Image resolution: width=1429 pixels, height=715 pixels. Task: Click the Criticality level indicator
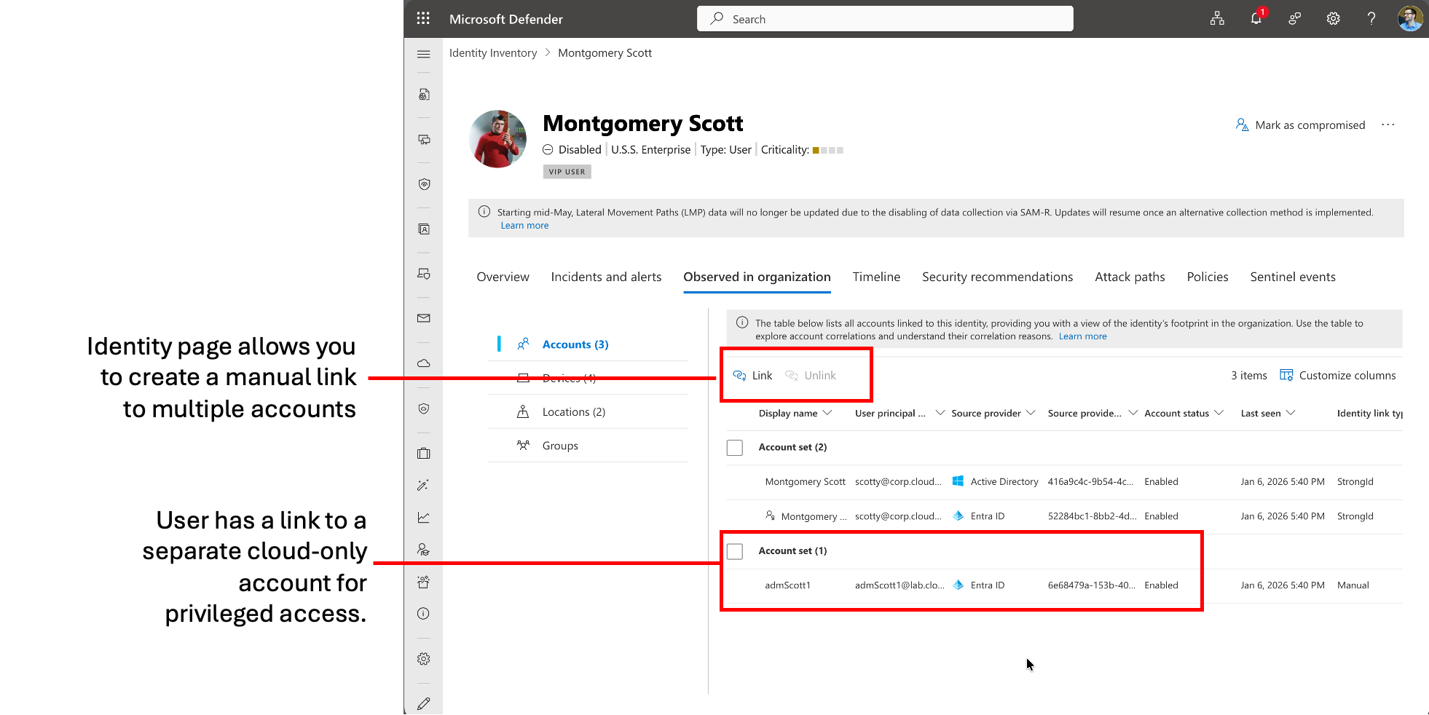pos(827,150)
